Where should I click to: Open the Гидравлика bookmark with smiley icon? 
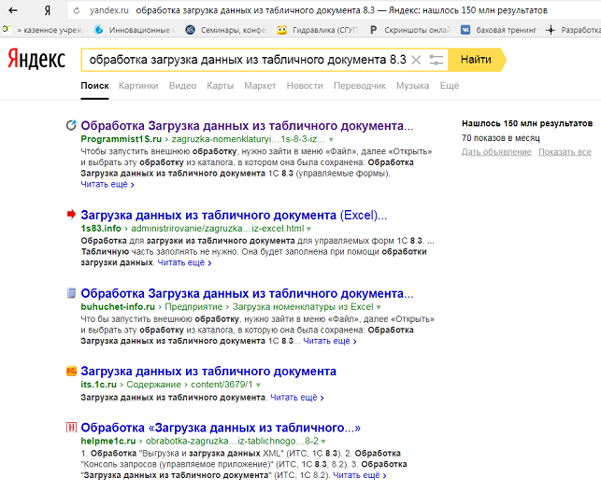[281, 30]
